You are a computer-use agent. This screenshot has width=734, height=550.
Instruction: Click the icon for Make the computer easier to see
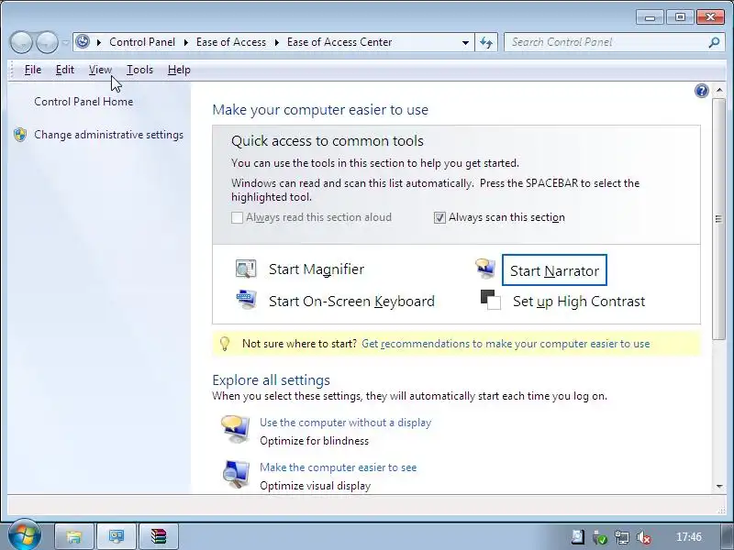pyautogui.click(x=236, y=474)
